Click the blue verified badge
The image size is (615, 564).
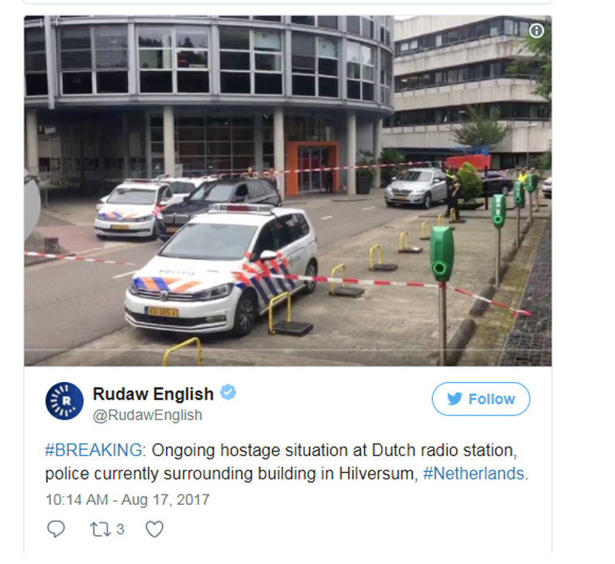click(x=228, y=392)
